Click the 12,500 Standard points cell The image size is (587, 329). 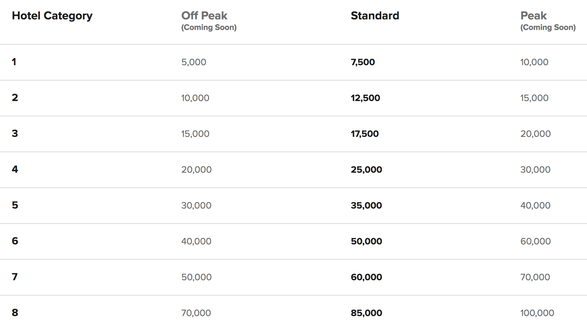[x=365, y=98]
